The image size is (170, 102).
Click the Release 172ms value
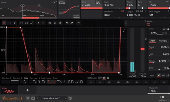[162, 61]
